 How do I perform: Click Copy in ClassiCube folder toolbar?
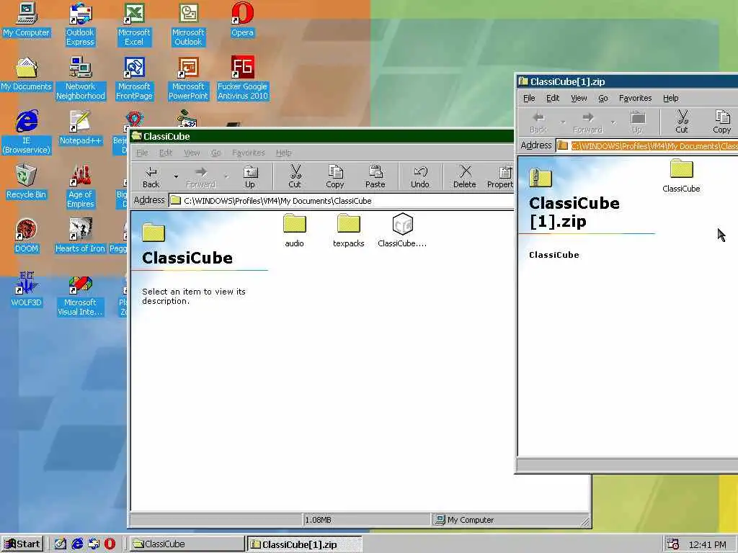(x=335, y=177)
